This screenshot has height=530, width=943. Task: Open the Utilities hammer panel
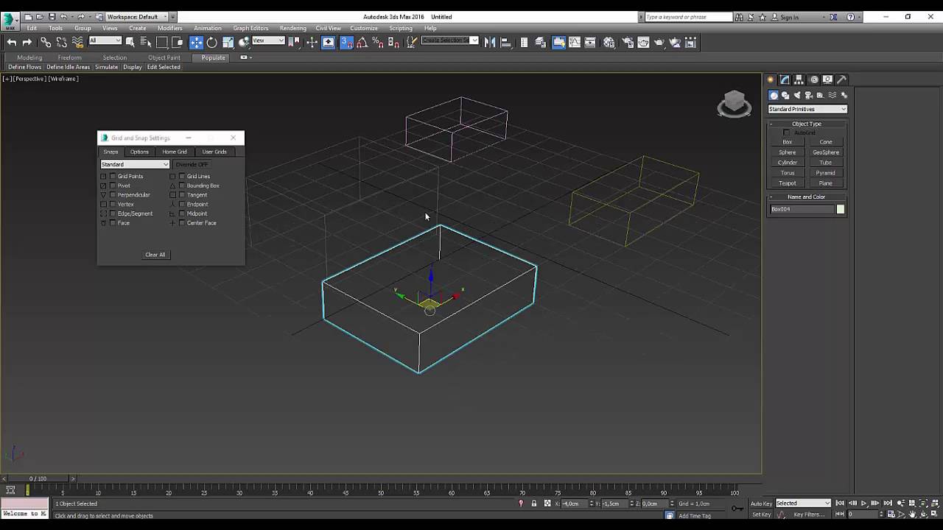[842, 79]
